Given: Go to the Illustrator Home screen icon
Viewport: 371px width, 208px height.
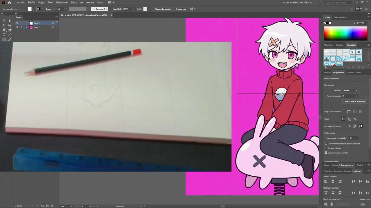Looking at the screenshot, I should click(x=9, y=3).
